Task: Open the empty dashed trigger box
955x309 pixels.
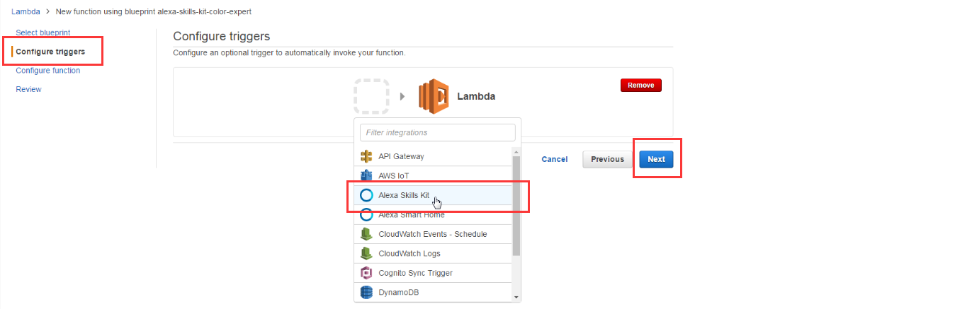Action: tap(372, 96)
